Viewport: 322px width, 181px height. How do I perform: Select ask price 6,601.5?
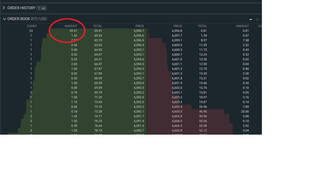(x=177, y=73)
